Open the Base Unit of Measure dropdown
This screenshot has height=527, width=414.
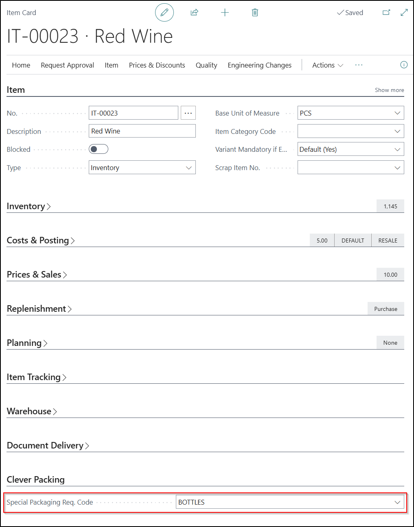click(x=397, y=113)
